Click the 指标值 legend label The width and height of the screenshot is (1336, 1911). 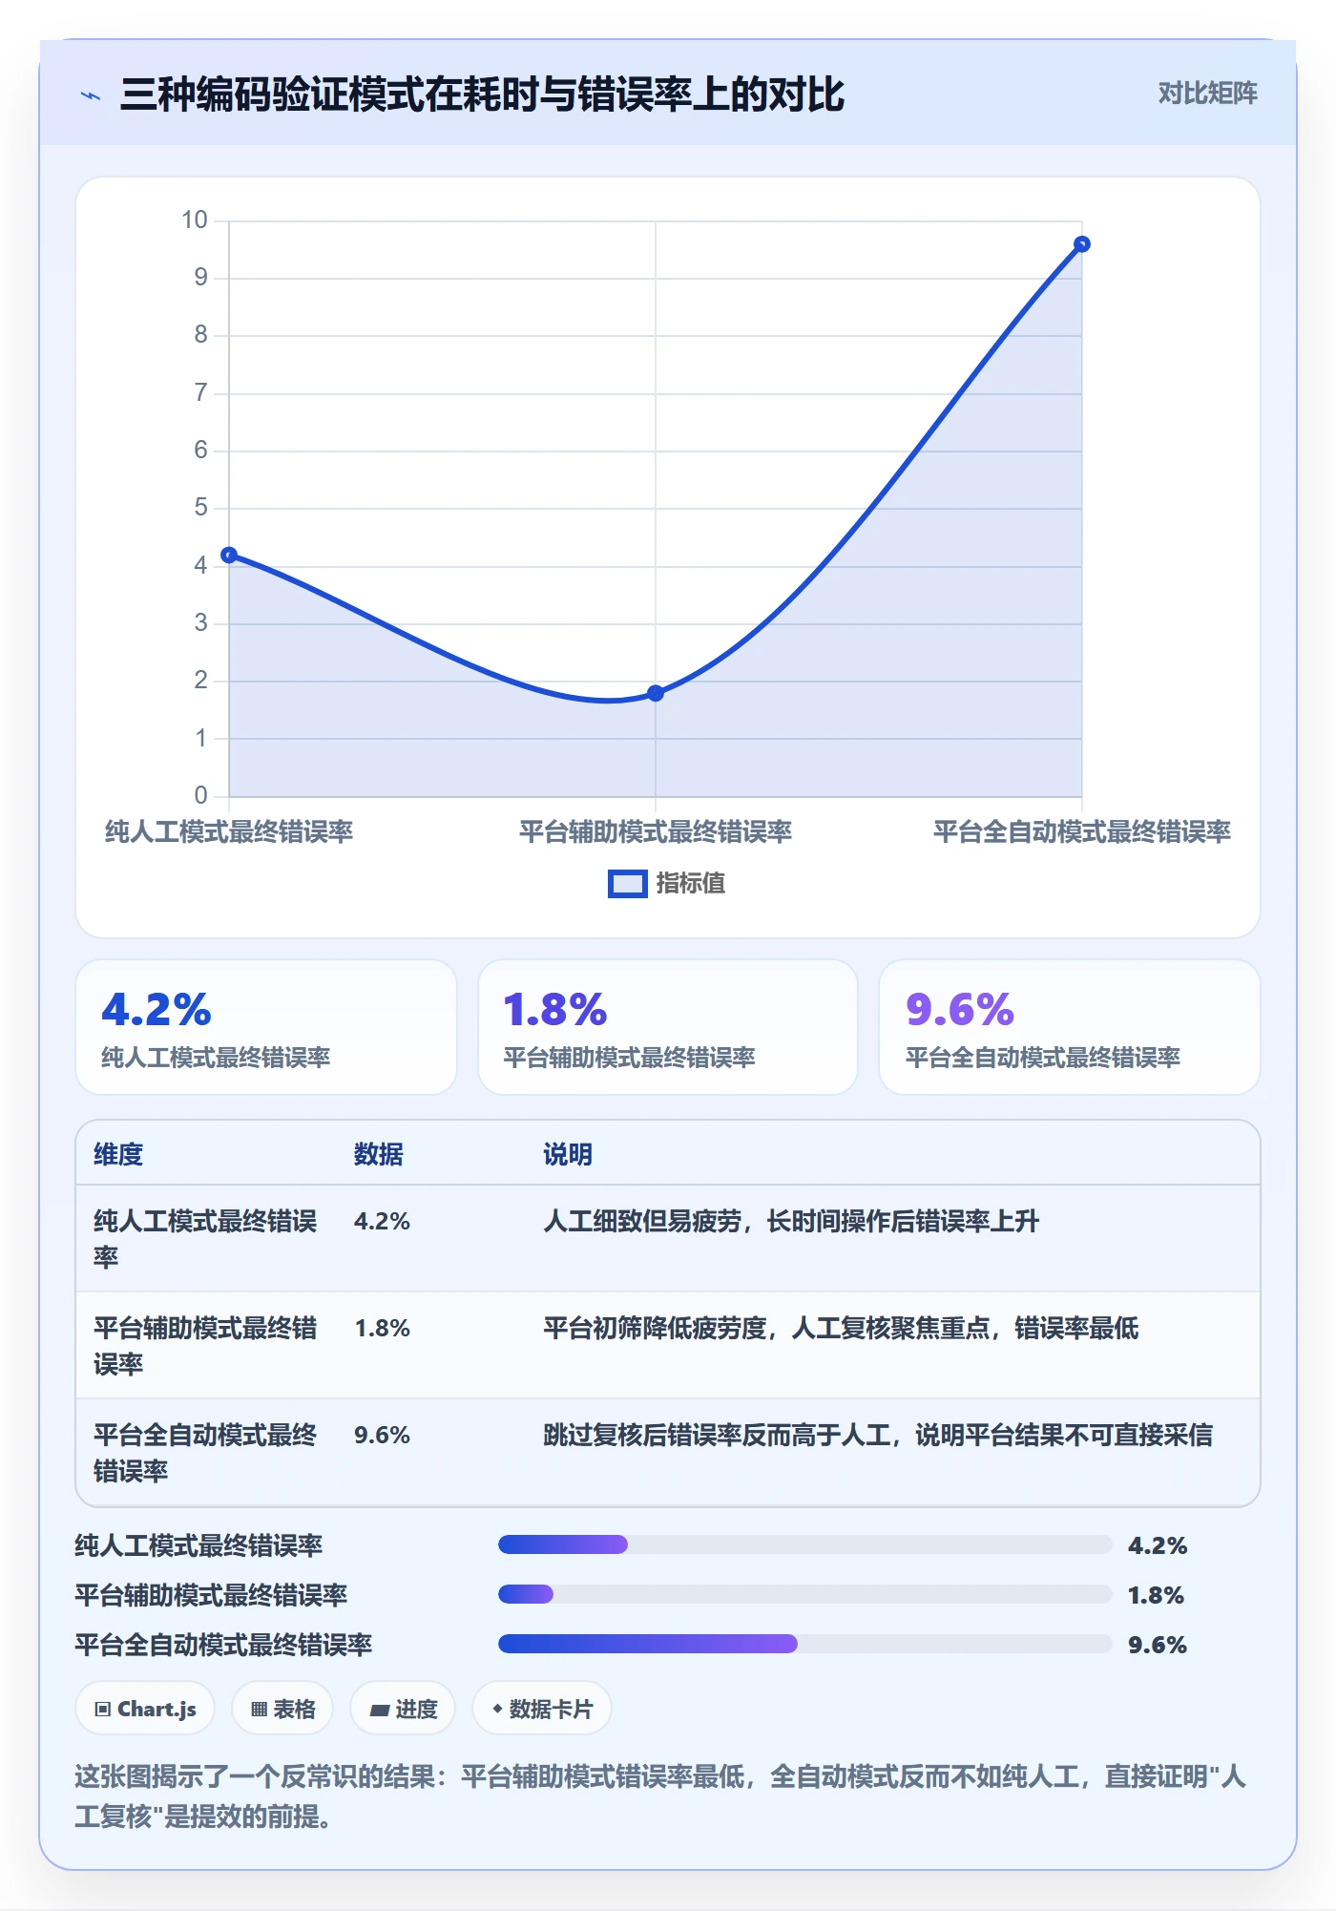[691, 884]
